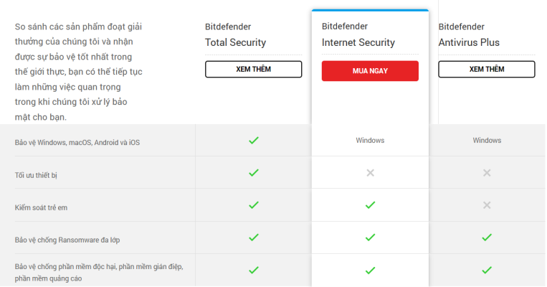Click Windows text in Internet Security column
The width and height of the screenshot is (547, 287).
pyautogui.click(x=370, y=141)
